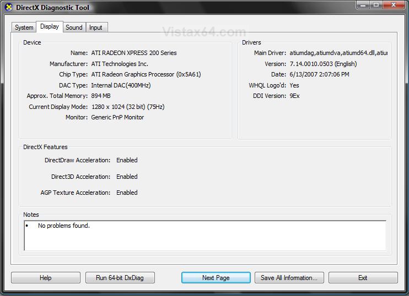Click the Help button
409x296 pixels.
coord(46,278)
